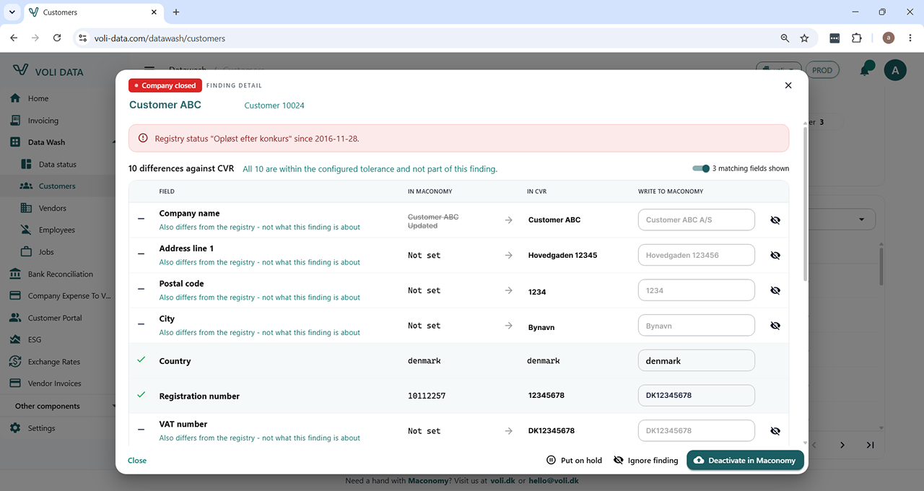The height and width of the screenshot is (491, 924).
Task: Go back in browser history
Action: click(14, 38)
